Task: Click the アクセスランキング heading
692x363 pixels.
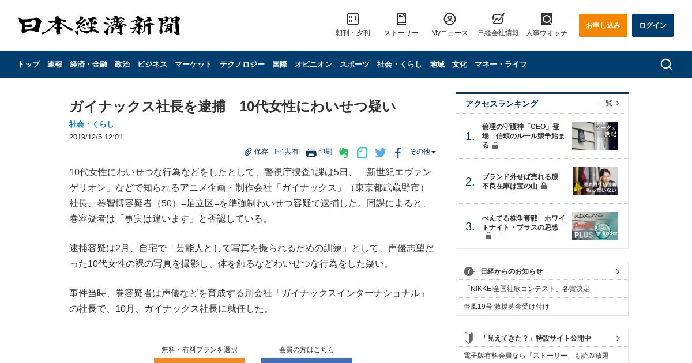Action: click(502, 104)
